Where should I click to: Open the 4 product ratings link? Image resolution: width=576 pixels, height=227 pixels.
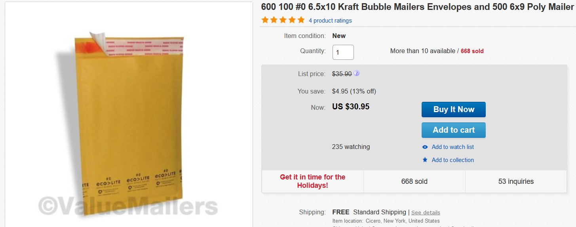[x=330, y=21]
